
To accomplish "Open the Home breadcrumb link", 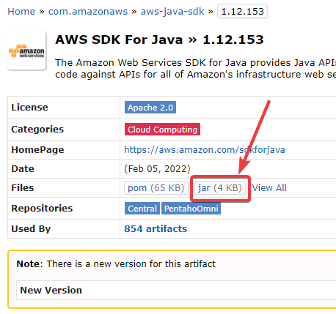I will click(21, 12).
